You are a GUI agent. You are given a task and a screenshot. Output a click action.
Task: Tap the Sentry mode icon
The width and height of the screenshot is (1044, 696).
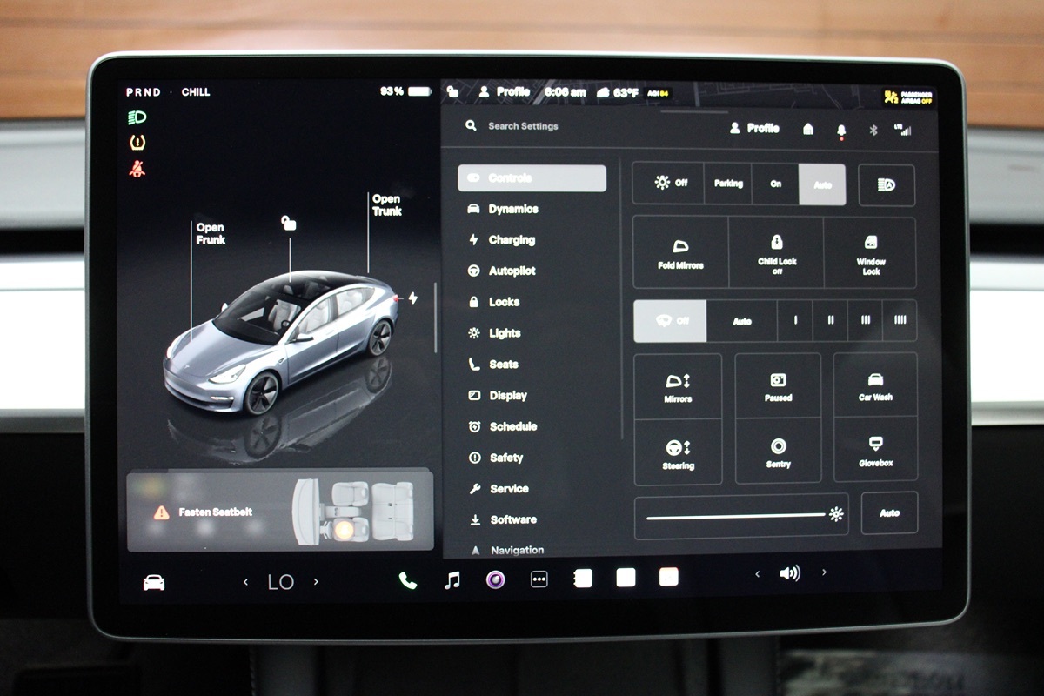(x=778, y=452)
